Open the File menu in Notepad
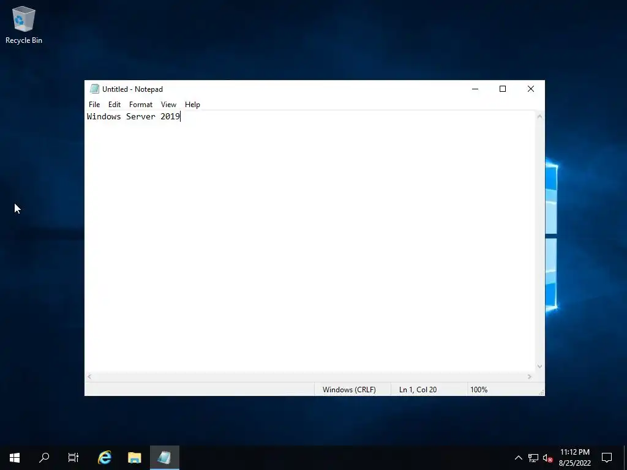Image resolution: width=627 pixels, height=470 pixels. click(94, 104)
